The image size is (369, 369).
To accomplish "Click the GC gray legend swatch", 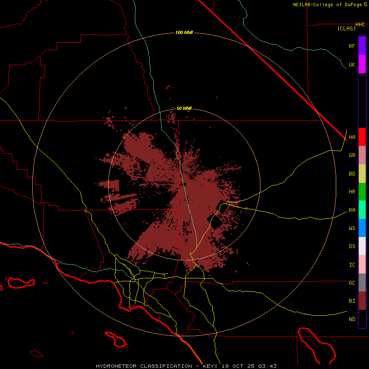I will 362,282.
